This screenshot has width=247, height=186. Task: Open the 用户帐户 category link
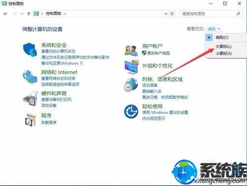[152, 46]
